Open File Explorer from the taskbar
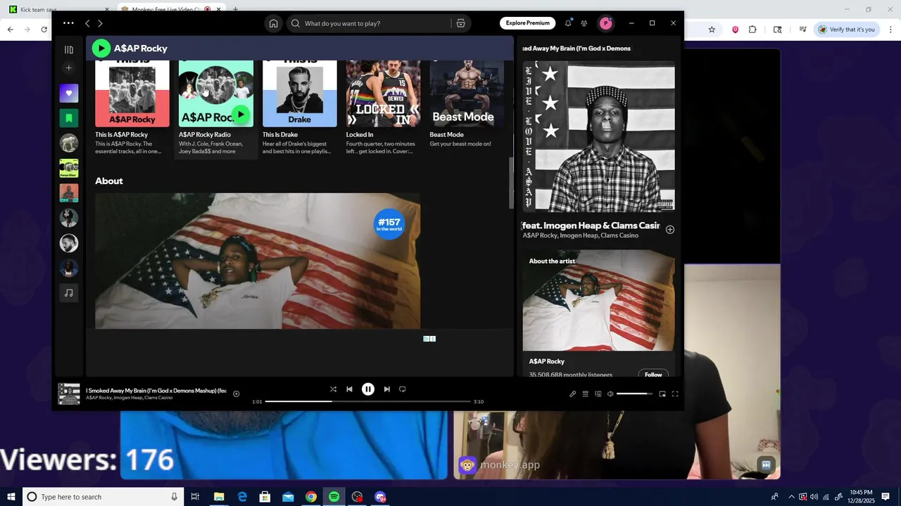The width and height of the screenshot is (901, 506). pyautogui.click(x=219, y=497)
